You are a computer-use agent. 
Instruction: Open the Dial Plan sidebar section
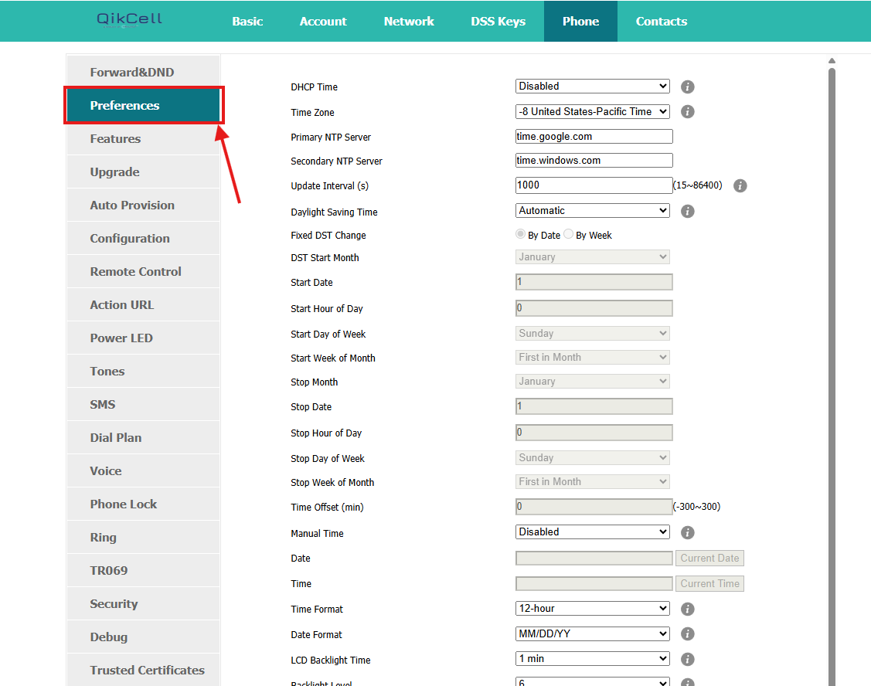coord(116,438)
